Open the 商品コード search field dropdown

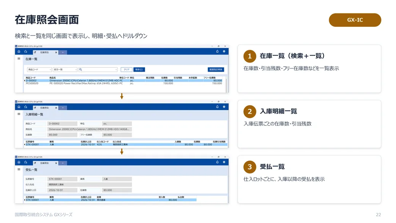(39, 69)
